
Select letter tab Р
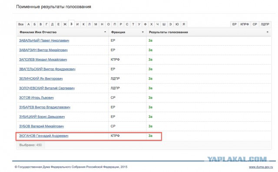point(121,24)
